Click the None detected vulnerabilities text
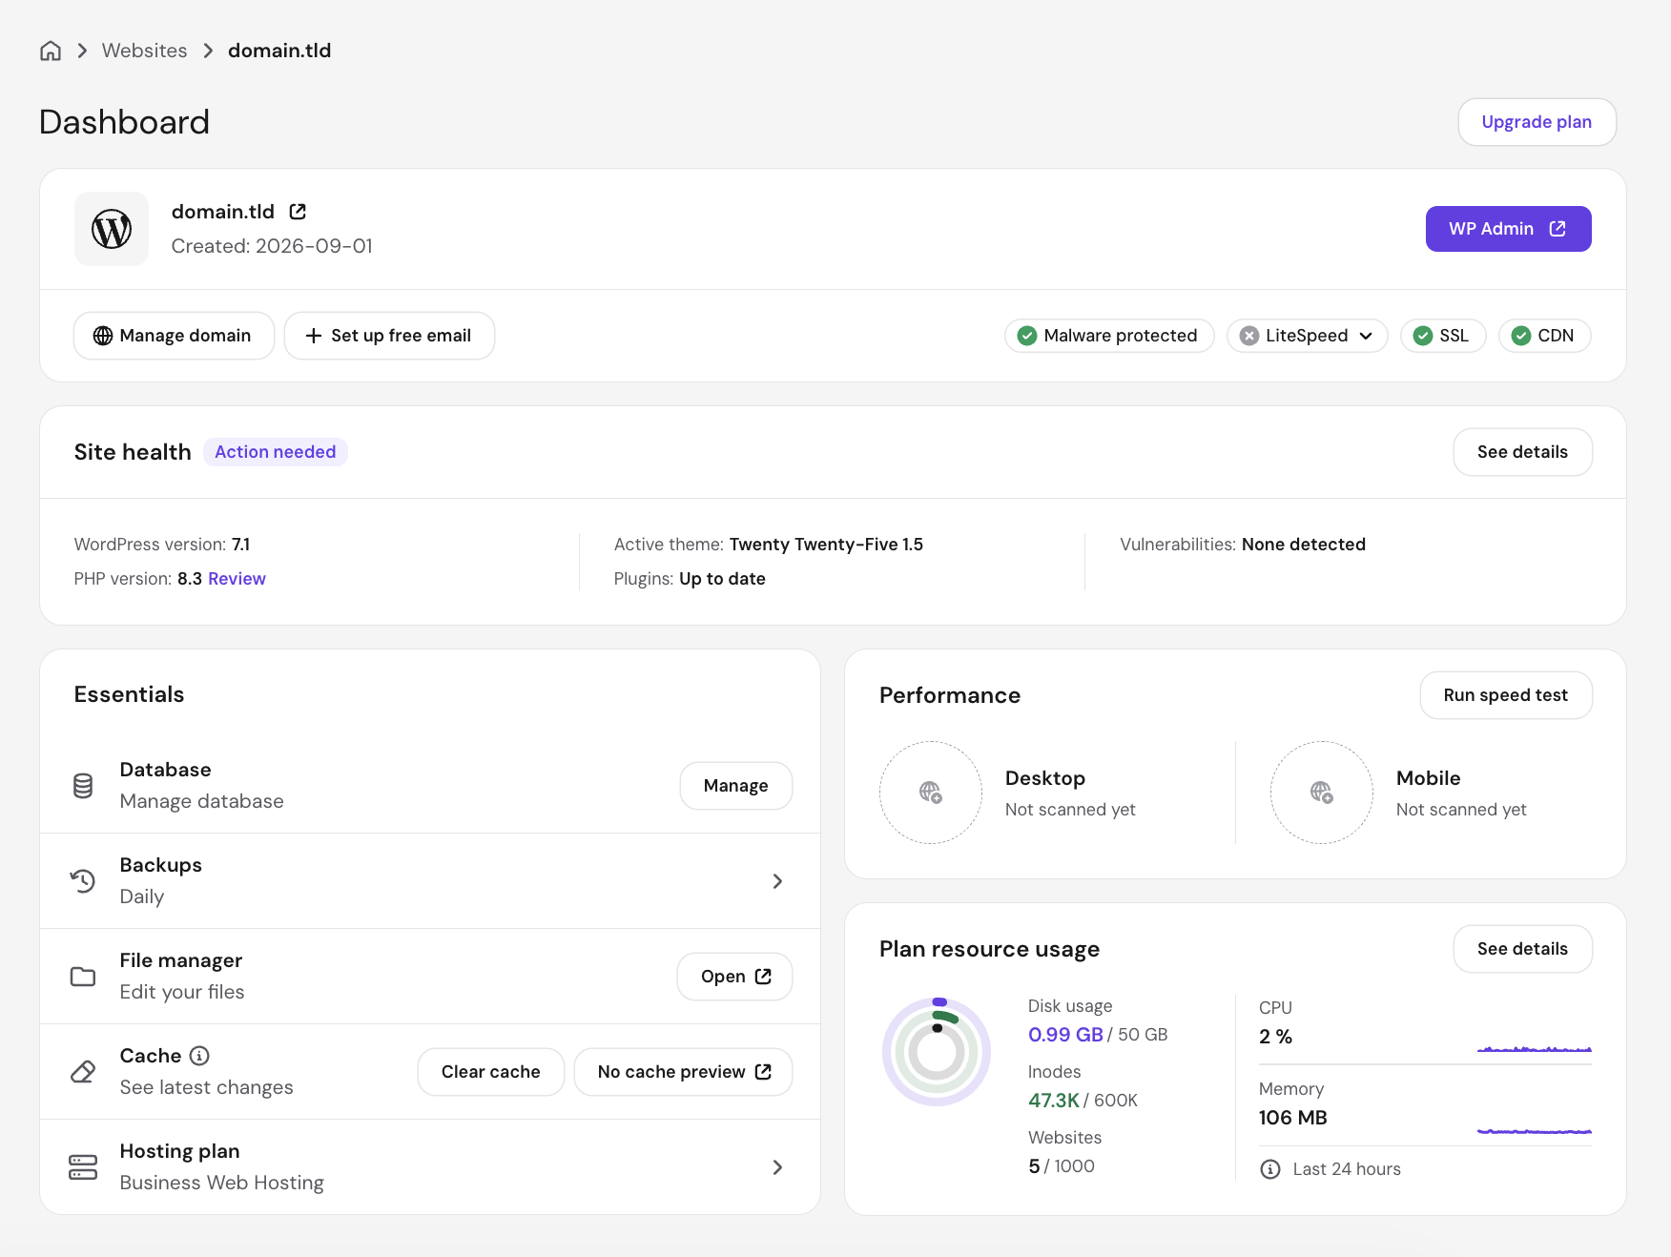The image size is (1671, 1257). click(1304, 545)
